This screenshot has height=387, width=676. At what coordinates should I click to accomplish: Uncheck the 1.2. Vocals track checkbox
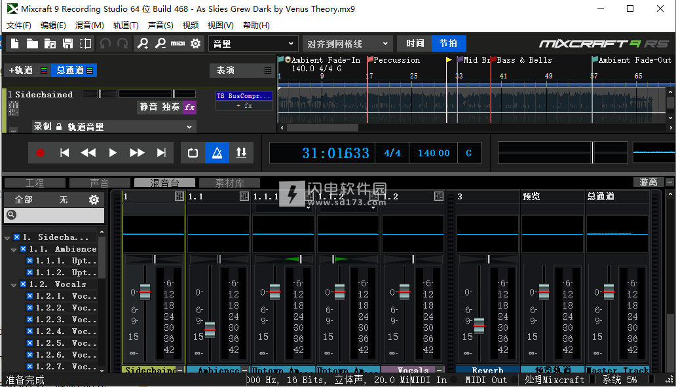[x=24, y=284]
